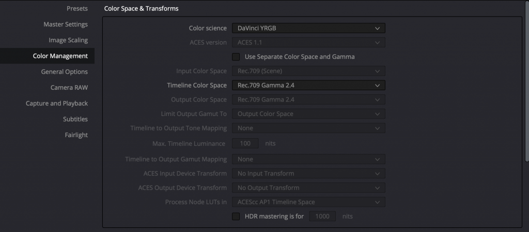Open the ACES version dropdown

point(308,42)
